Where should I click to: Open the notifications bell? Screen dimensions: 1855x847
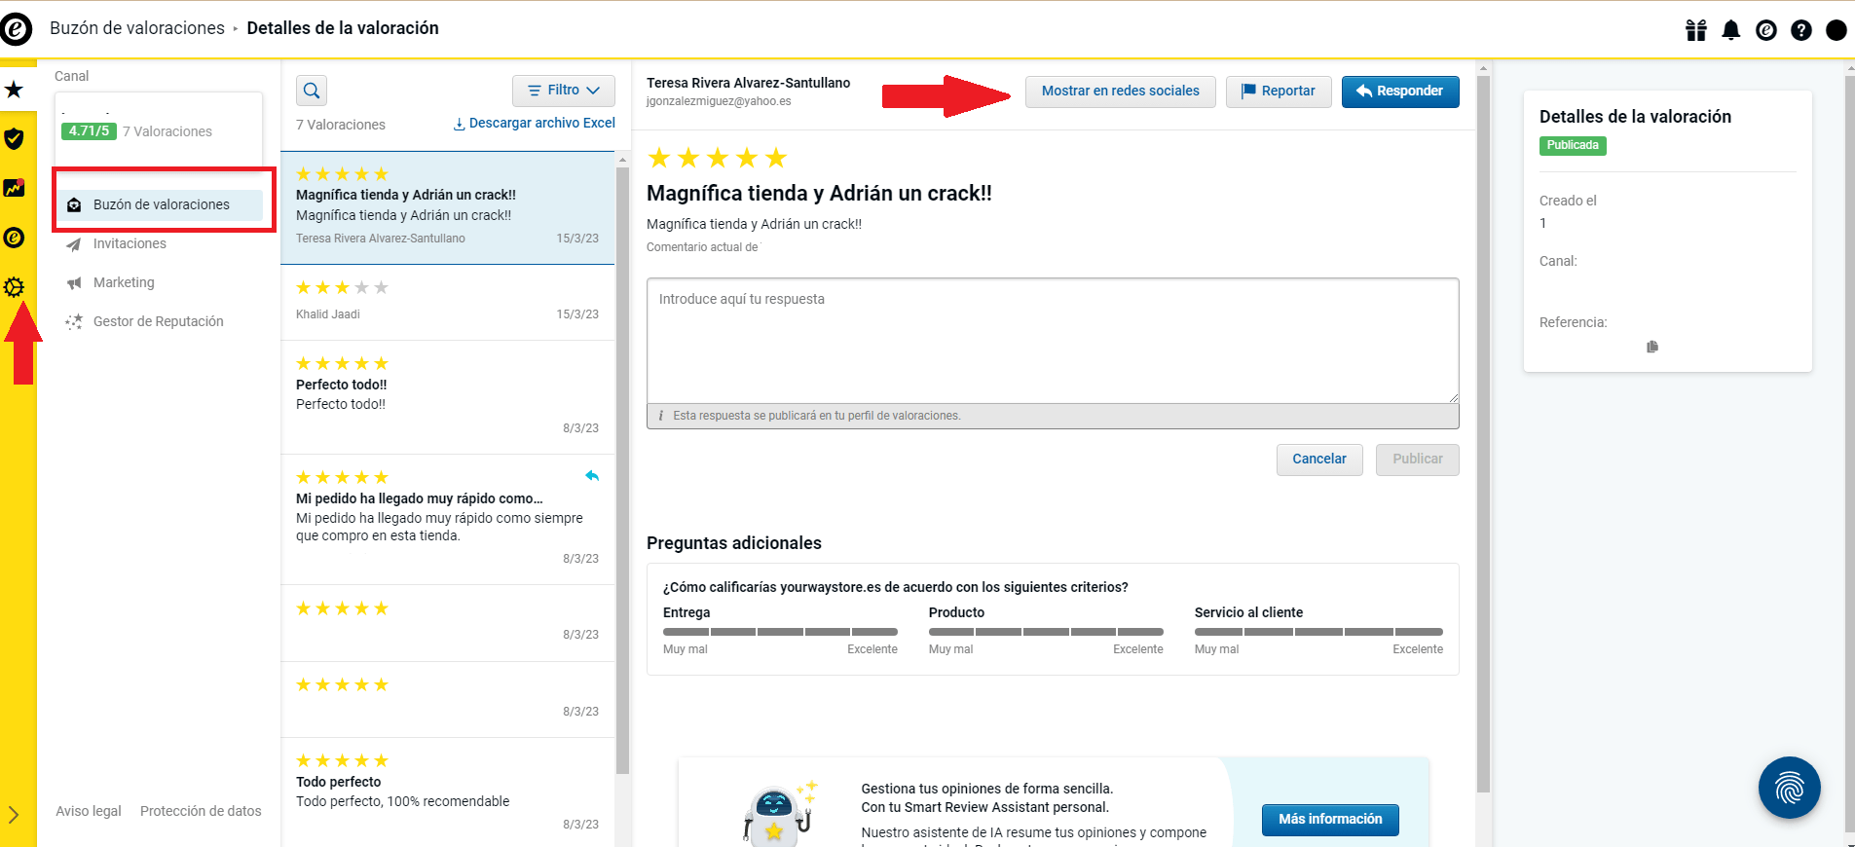tap(1731, 30)
